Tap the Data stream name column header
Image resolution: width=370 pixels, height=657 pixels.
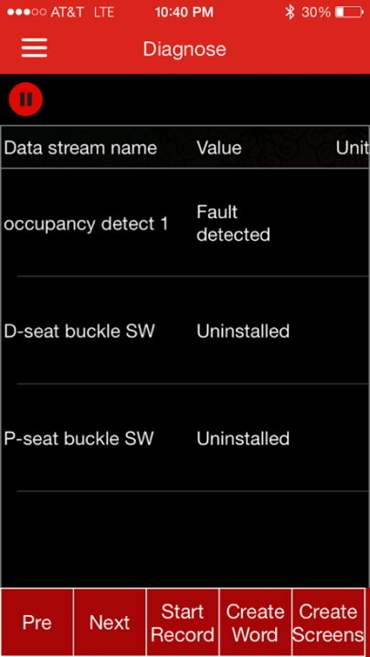[80, 148]
